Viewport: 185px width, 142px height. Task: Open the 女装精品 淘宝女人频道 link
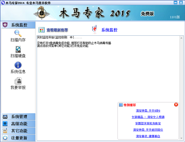[x=148, y=117]
